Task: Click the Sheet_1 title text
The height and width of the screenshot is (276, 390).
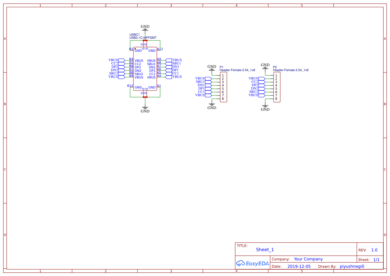Action: [265, 250]
